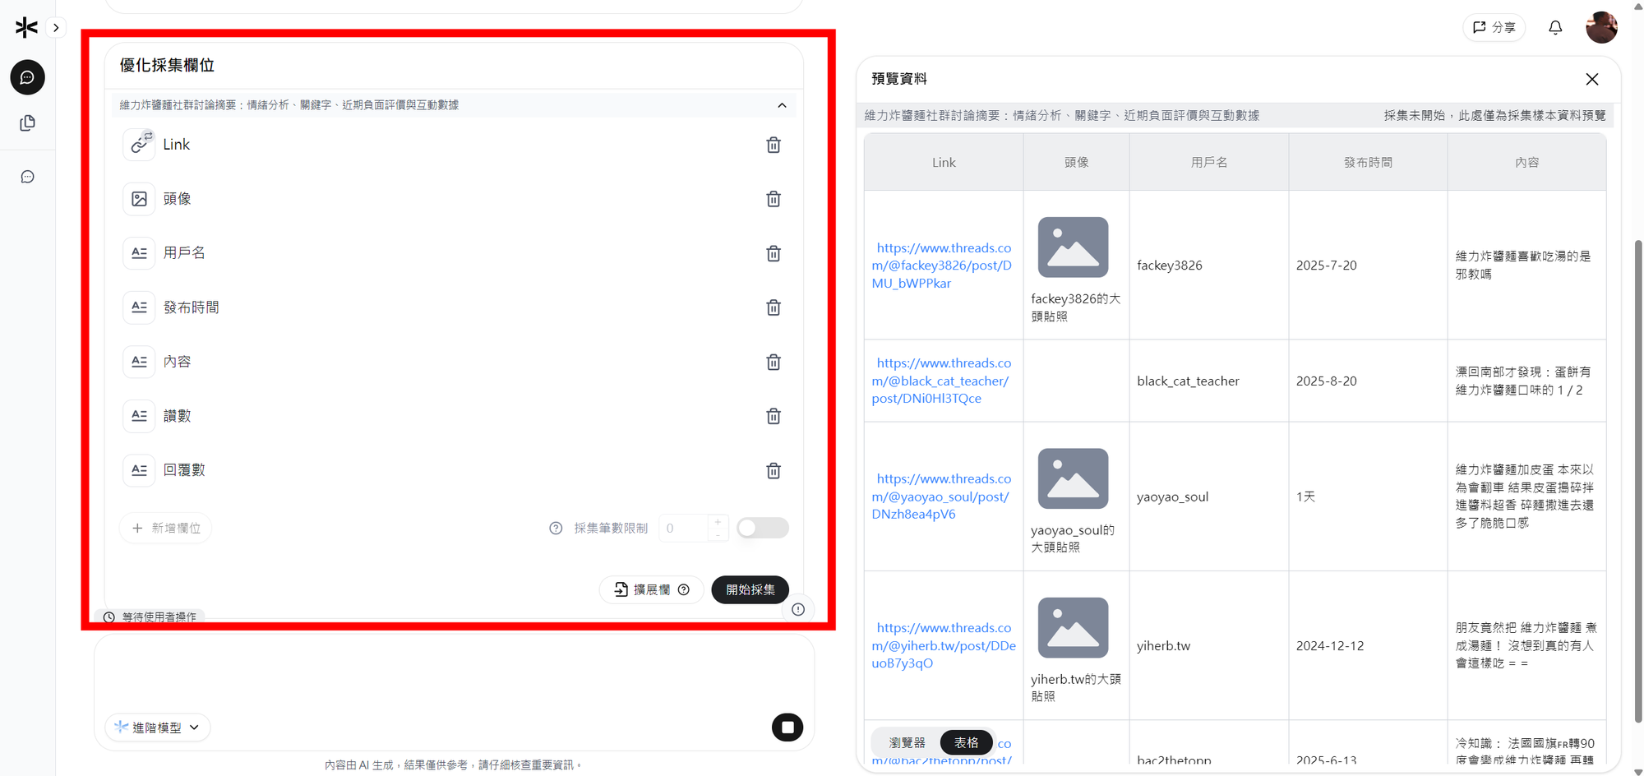
Task: Click the 內容 column header in preview
Action: tap(1526, 163)
